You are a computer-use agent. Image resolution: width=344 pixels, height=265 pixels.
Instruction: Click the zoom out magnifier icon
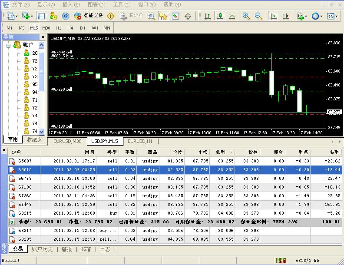(x=258, y=16)
